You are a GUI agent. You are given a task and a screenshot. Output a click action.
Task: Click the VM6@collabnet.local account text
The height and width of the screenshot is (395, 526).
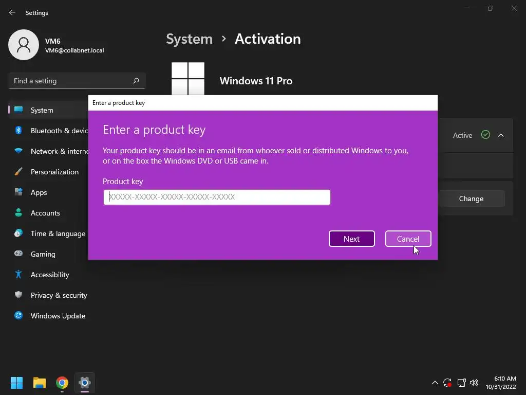coord(74,50)
